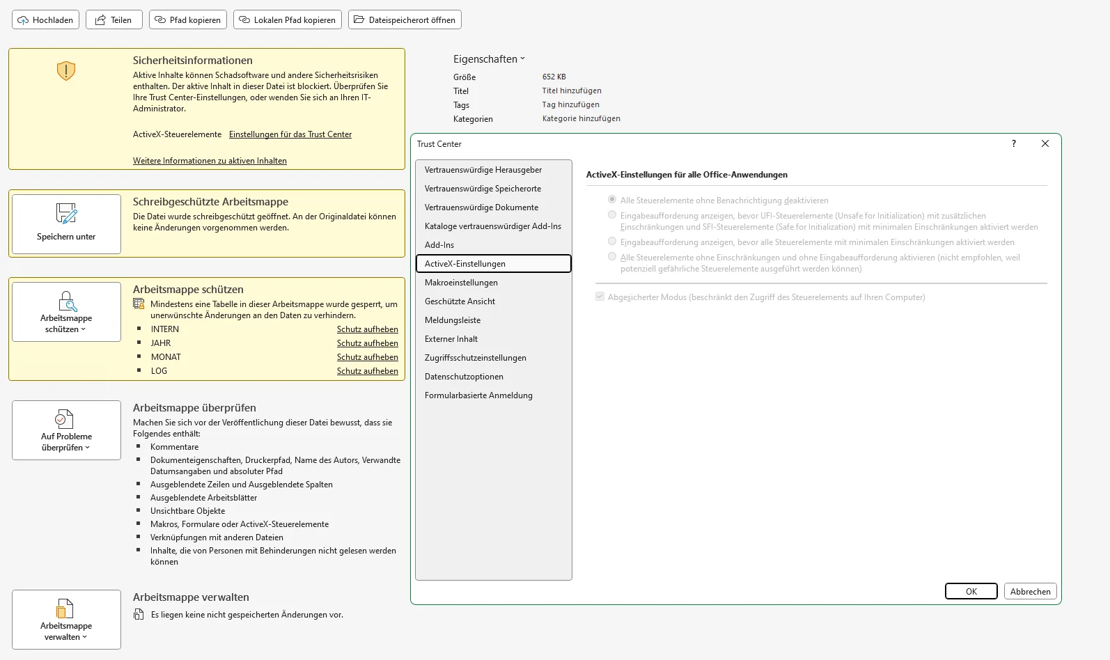
Task: Click the Teilen share icon
Action: pyautogui.click(x=100, y=19)
